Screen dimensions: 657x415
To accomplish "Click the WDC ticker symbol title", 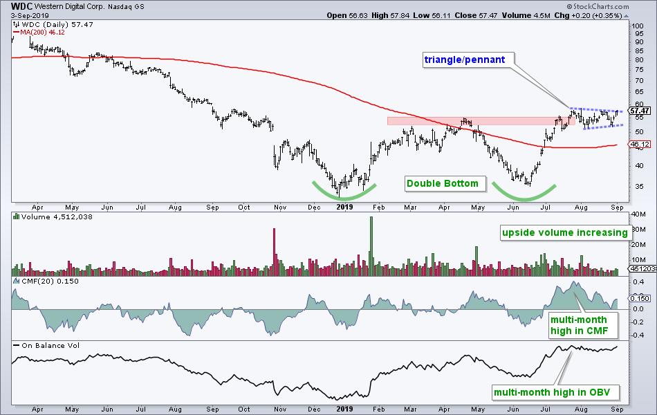I will tap(21, 7).
